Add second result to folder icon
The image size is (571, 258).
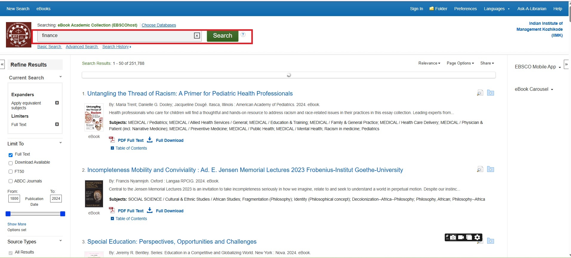(490, 169)
